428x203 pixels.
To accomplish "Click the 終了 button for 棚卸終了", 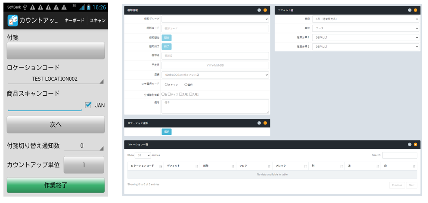I will [x=167, y=46].
